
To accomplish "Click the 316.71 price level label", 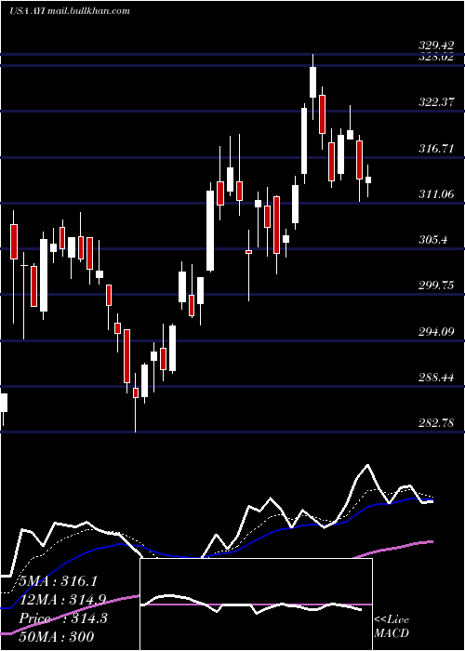I will pos(436,148).
